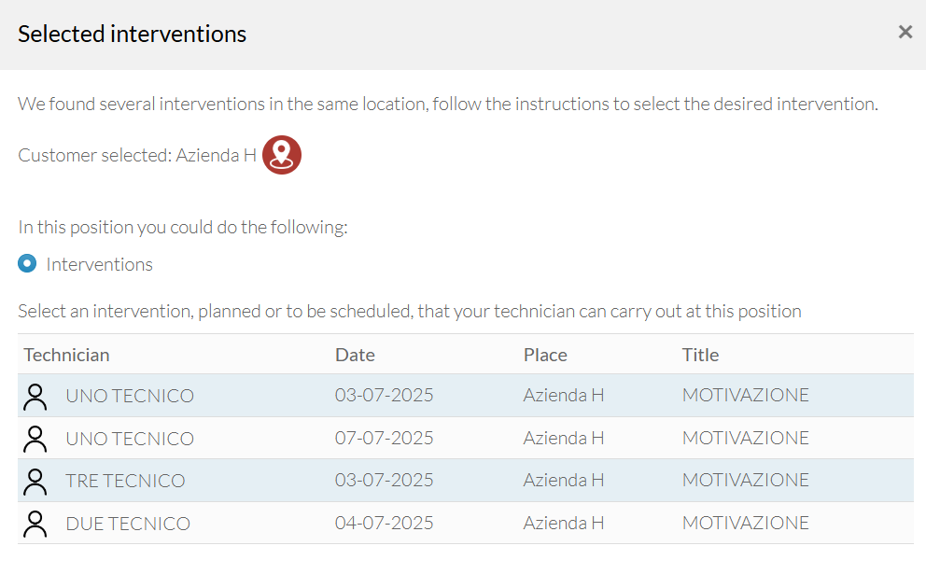The width and height of the screenshot is (926, 574).
Task: Click the Date column header
Action: [x=355, y=355]
